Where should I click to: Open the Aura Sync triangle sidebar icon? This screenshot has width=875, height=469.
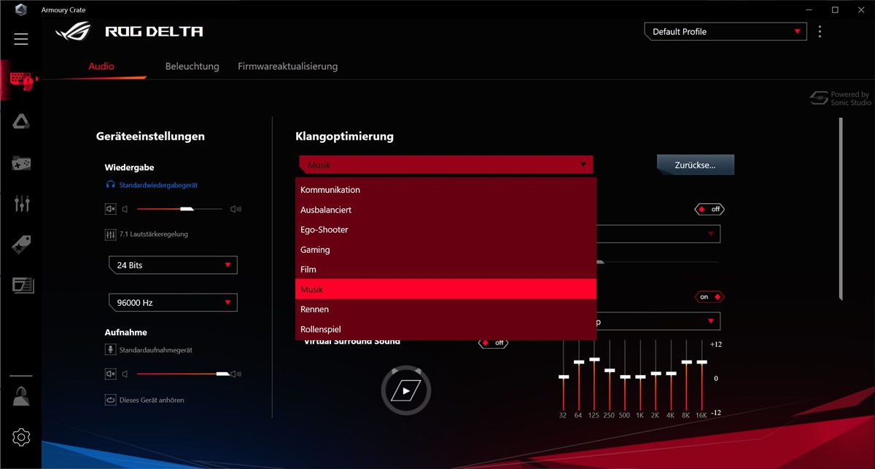[21, 122]
